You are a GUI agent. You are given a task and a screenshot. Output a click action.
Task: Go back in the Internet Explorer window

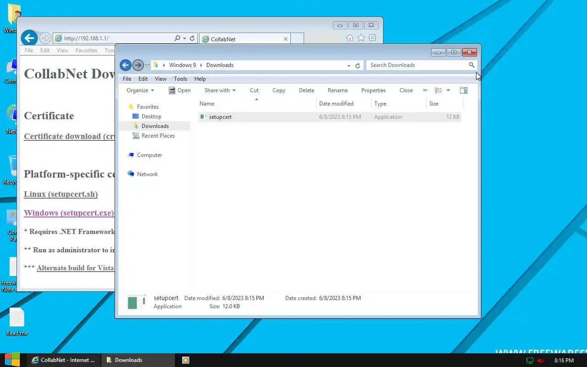point(29,38)
